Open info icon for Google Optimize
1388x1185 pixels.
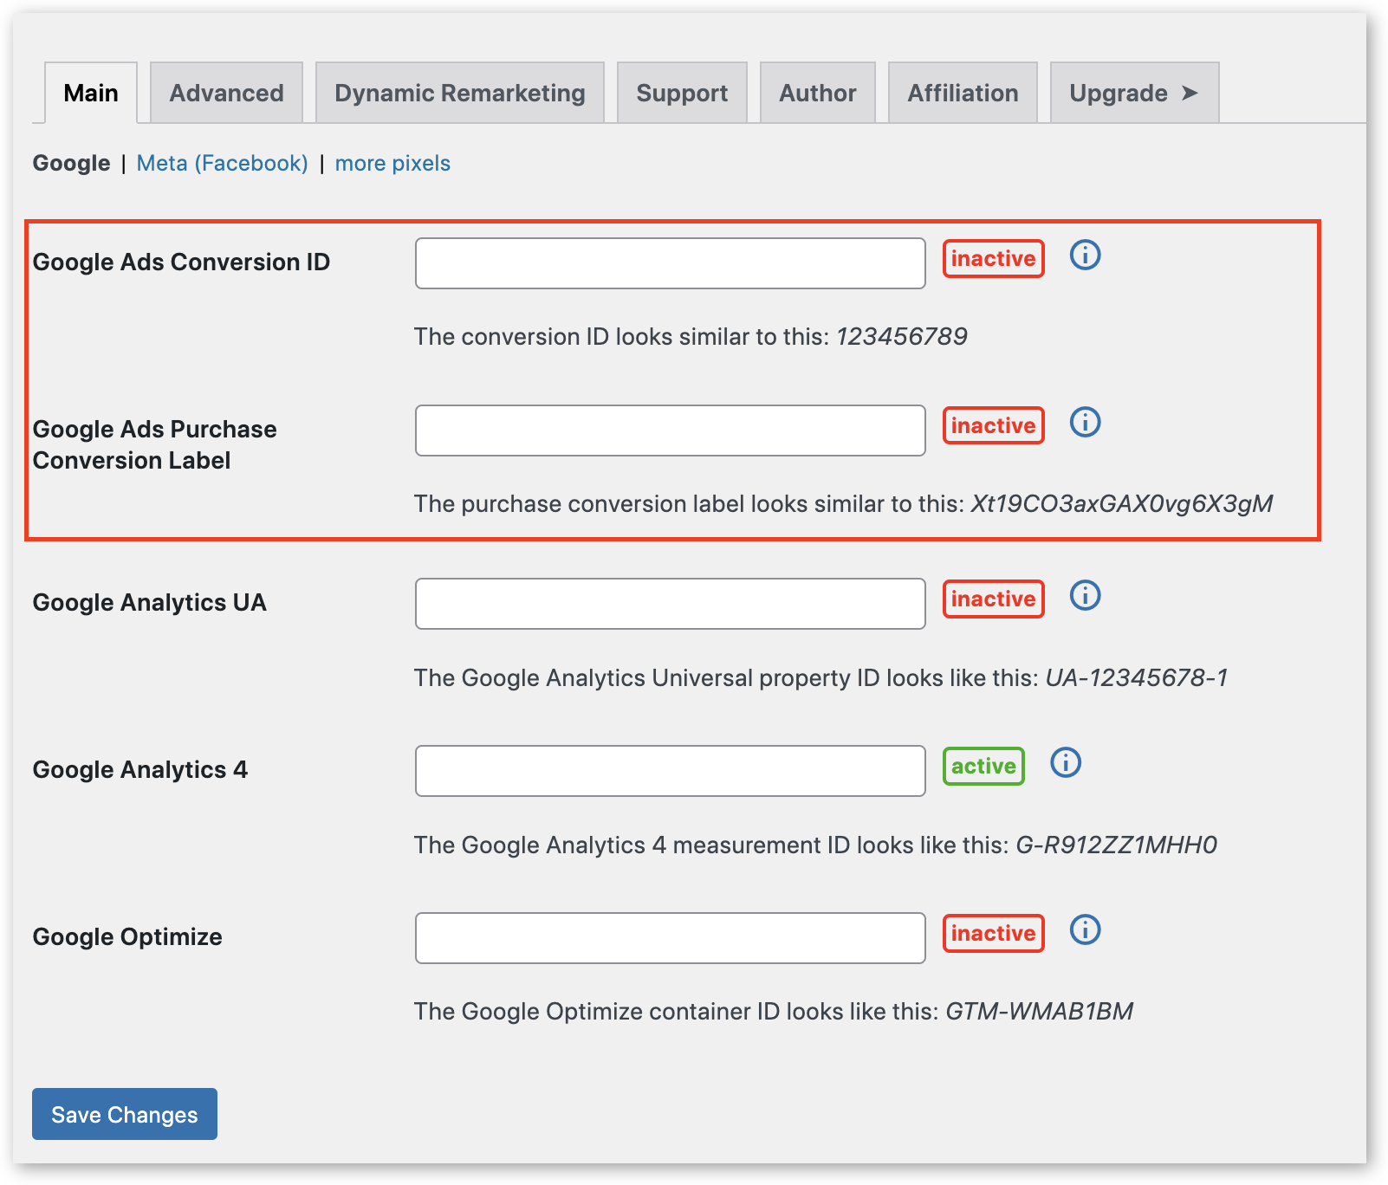tap(1085, 930)
